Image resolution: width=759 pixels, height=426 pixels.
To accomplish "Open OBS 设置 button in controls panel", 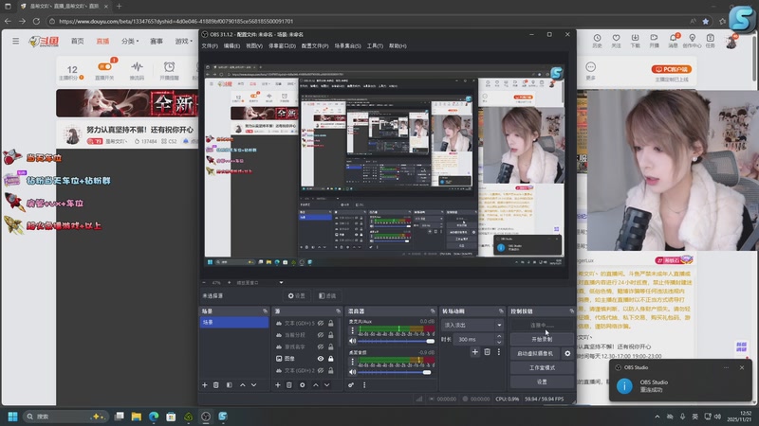I will click(x=542, y=382).
